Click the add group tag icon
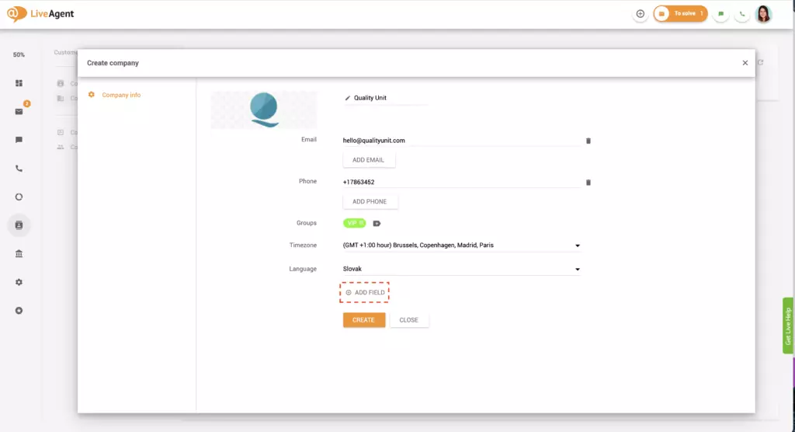 [x=377, y=223]
